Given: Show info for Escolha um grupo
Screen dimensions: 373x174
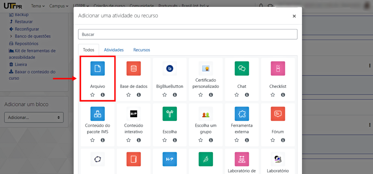Looking at the screenshot, I should point(211,140).
